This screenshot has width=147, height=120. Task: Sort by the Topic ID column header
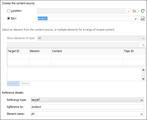click(134, 51)
